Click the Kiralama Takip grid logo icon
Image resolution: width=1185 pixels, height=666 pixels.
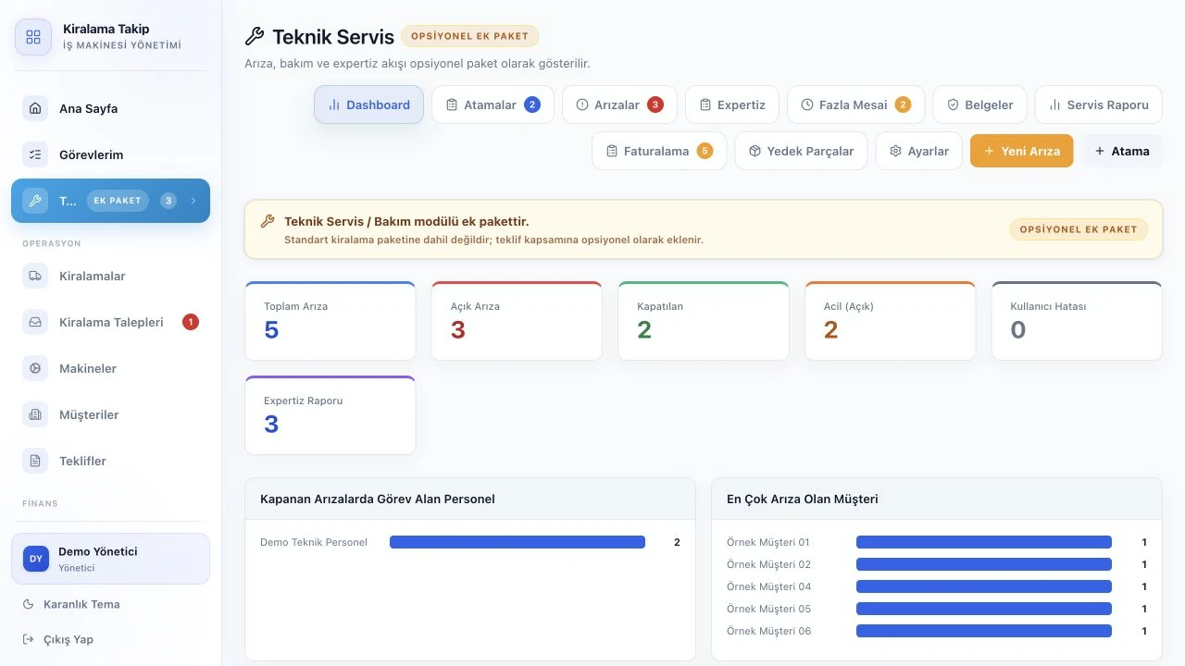coord(33,37)
